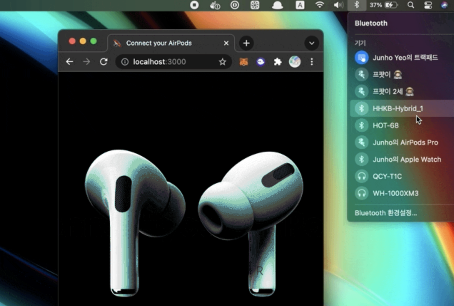
Task: Open the Chrome profile avatar
Action: [294, 62]
